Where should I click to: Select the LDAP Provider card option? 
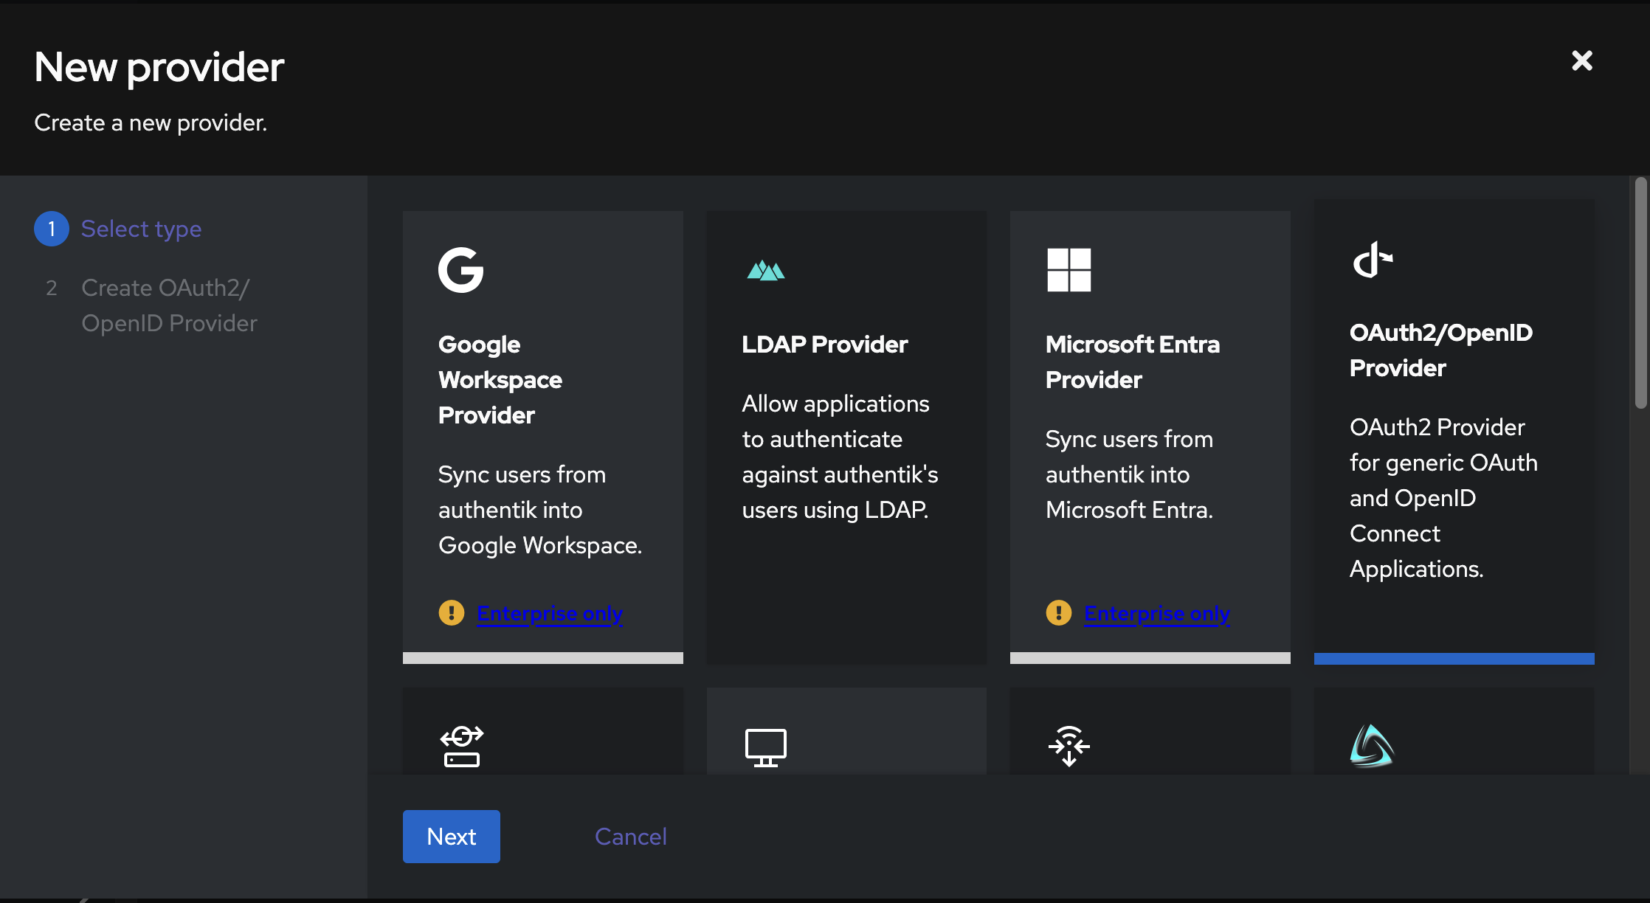[847, 435]
